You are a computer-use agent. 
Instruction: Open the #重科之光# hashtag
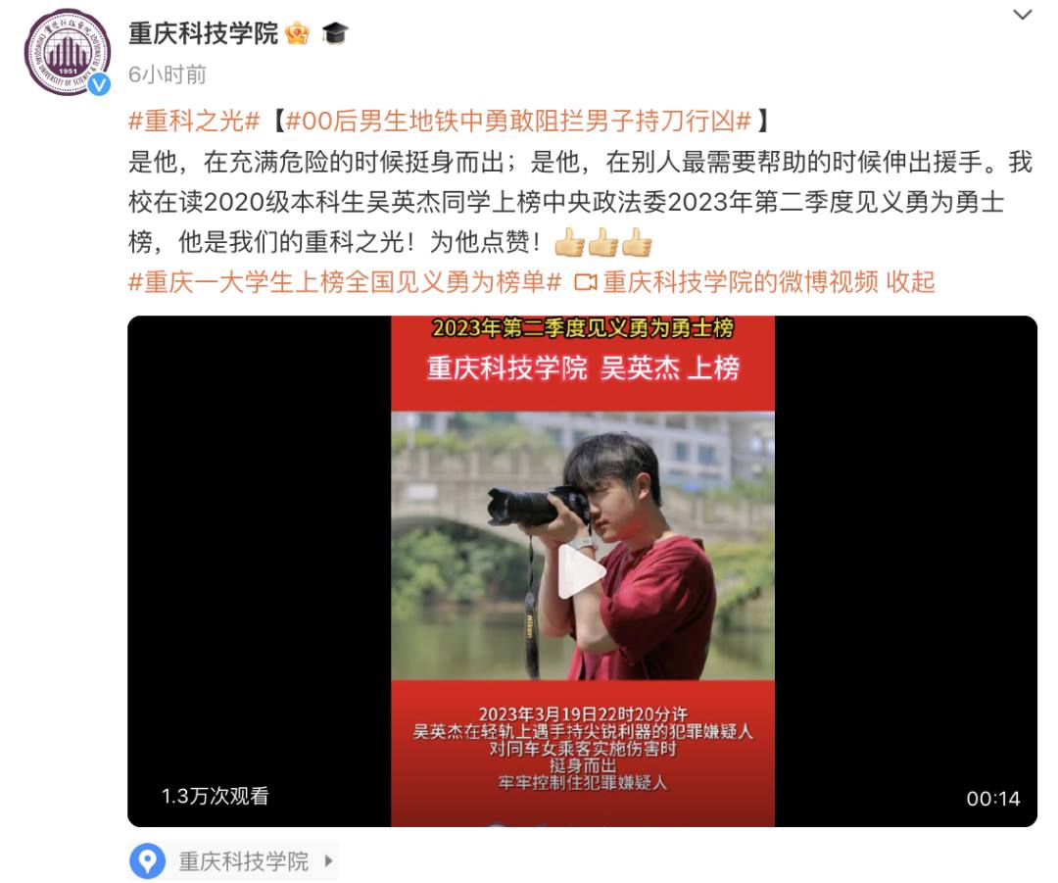click(194, 122)
